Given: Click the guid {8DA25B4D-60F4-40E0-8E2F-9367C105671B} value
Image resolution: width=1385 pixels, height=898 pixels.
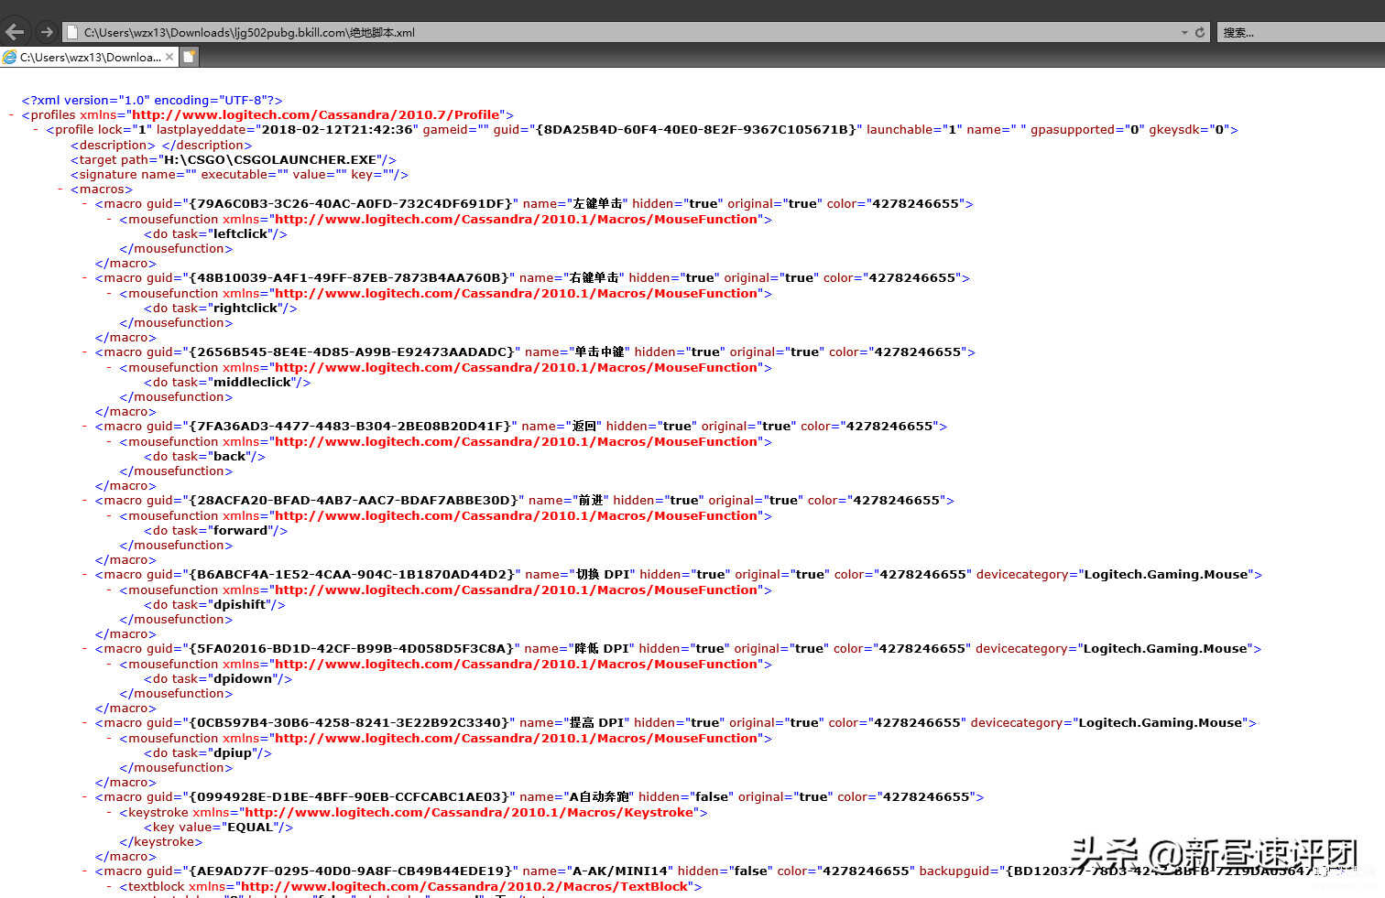Looking at the screenshot, I should click(696, 130).
